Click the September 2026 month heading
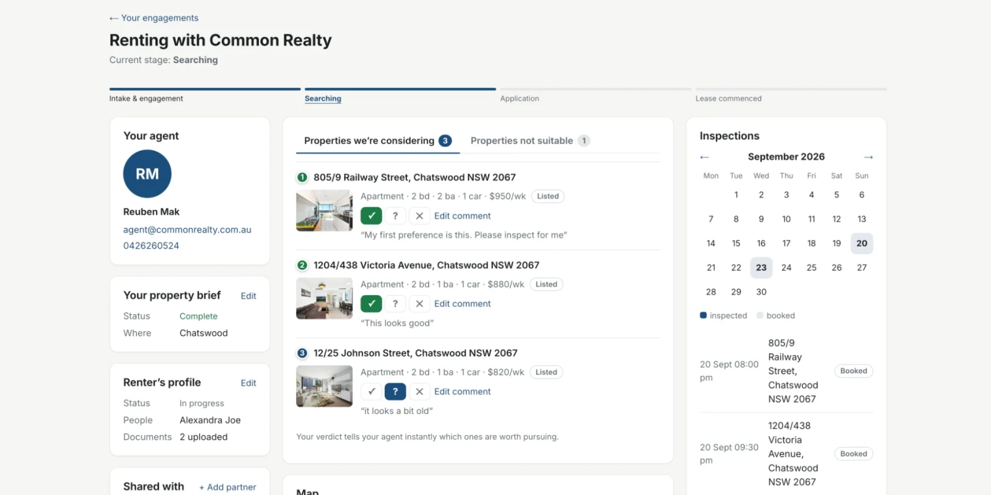This screenshot has width=991, height=495. tap(786, 157)
